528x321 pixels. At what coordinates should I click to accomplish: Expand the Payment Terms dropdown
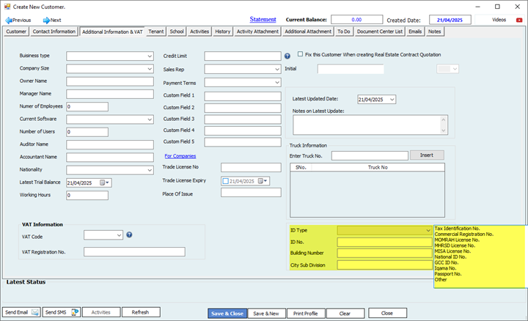coord(276,82)
